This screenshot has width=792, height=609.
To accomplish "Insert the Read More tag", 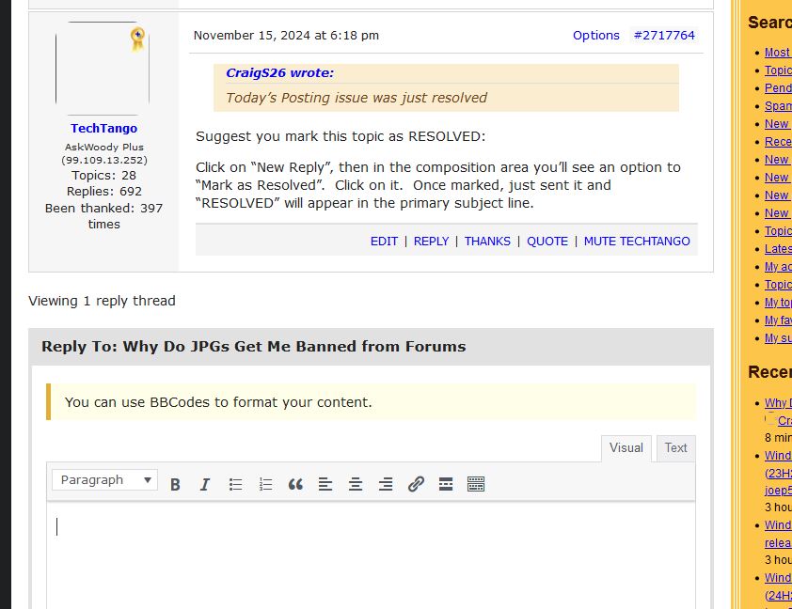I will tap(445, 484).
